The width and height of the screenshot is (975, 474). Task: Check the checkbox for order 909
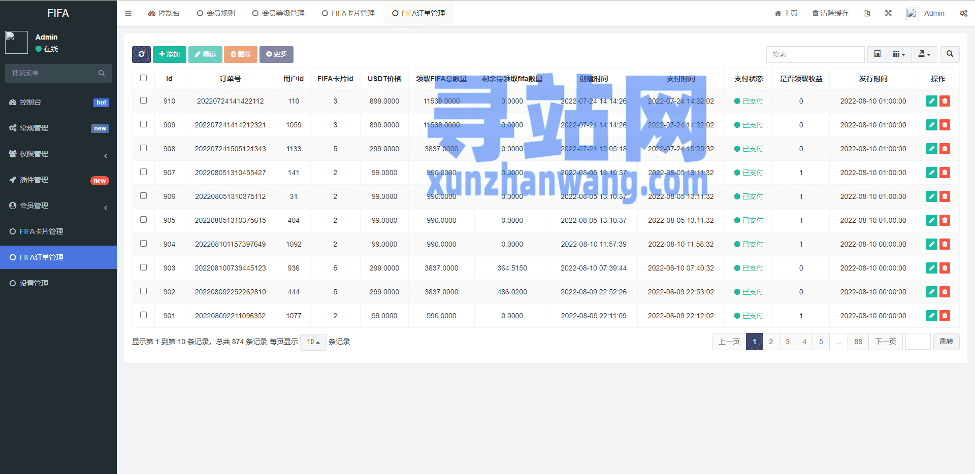point(143,124)
